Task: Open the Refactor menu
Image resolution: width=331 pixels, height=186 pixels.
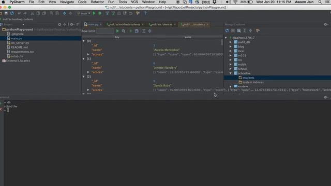Action: point(97,2)
